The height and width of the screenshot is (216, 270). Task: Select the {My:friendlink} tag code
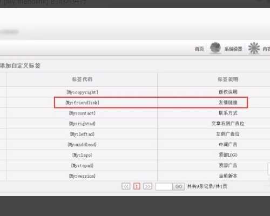[82, 103]
